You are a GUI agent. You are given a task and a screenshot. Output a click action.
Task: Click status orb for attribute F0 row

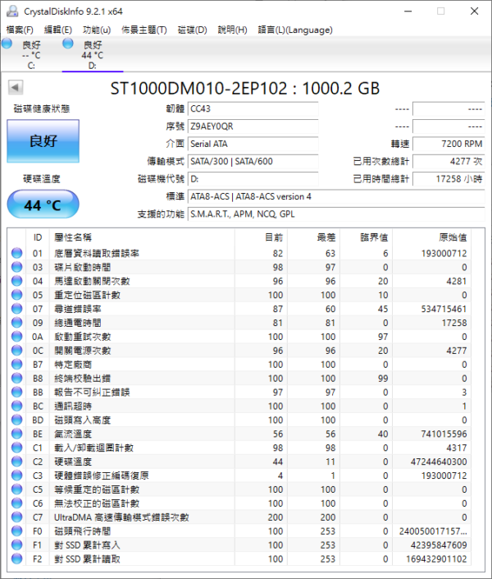16,531
